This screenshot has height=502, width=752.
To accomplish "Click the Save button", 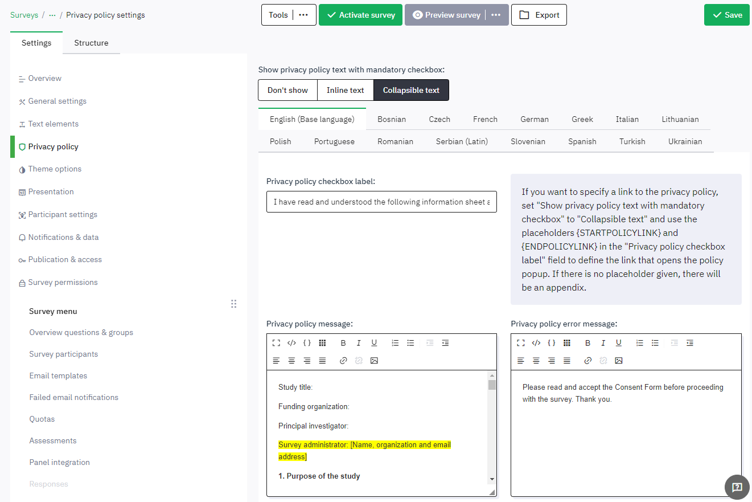I will 726,15.
